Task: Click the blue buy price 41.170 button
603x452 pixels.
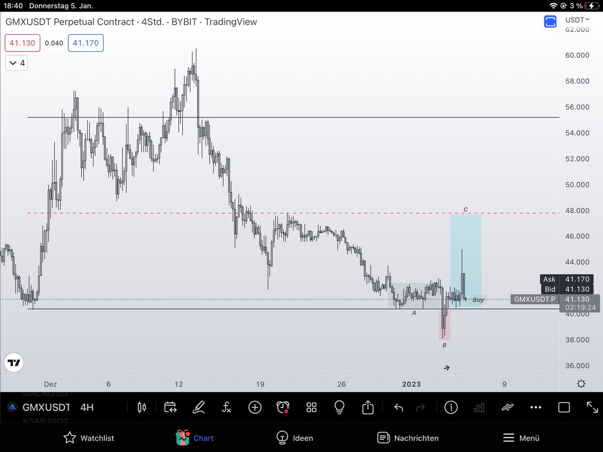Action: coord(86,43)
